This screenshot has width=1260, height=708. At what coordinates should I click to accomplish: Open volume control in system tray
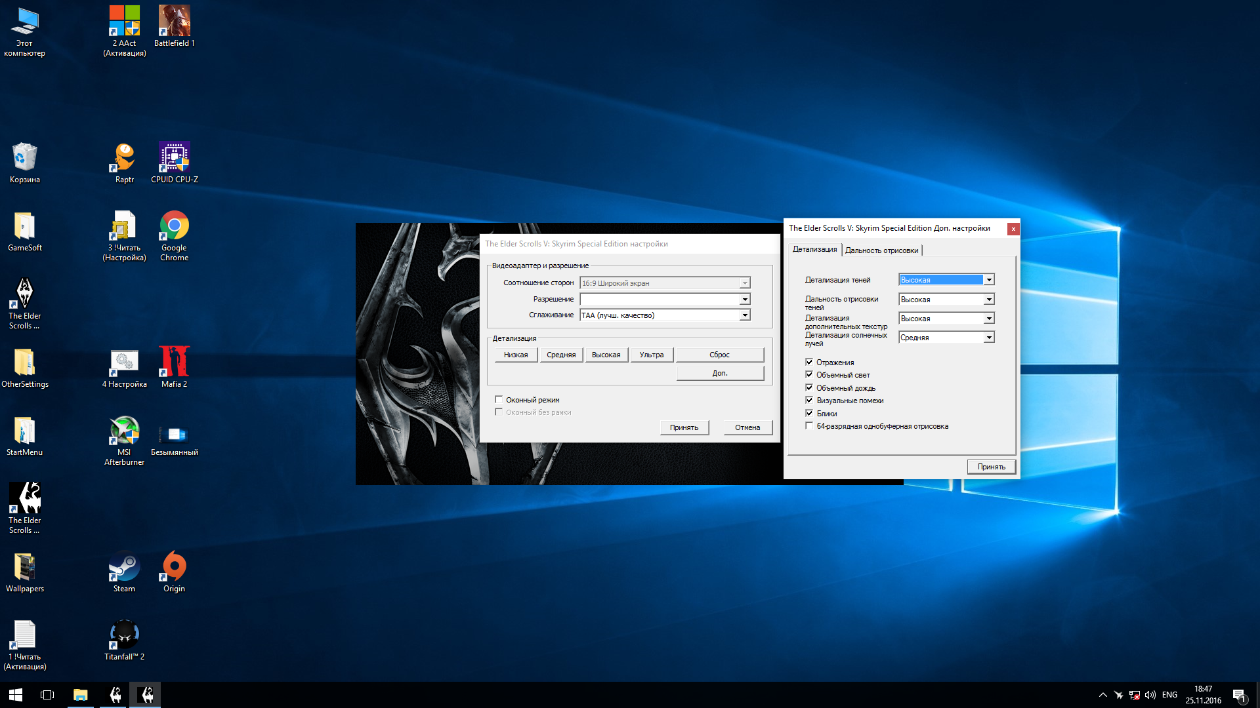1150,695
